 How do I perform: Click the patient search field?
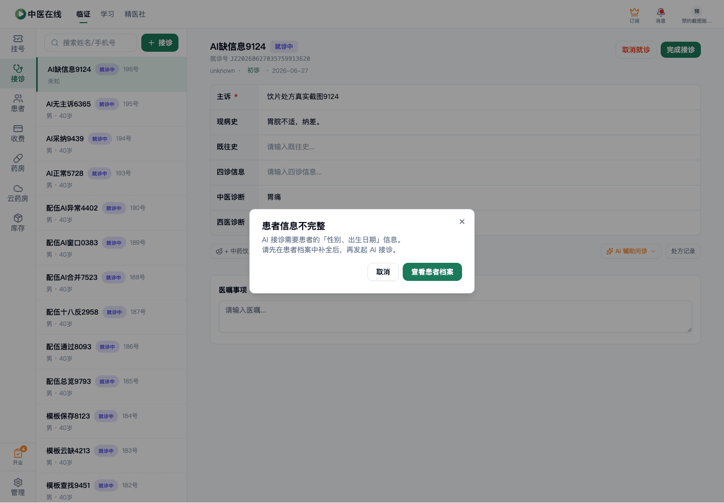(91, 43)
